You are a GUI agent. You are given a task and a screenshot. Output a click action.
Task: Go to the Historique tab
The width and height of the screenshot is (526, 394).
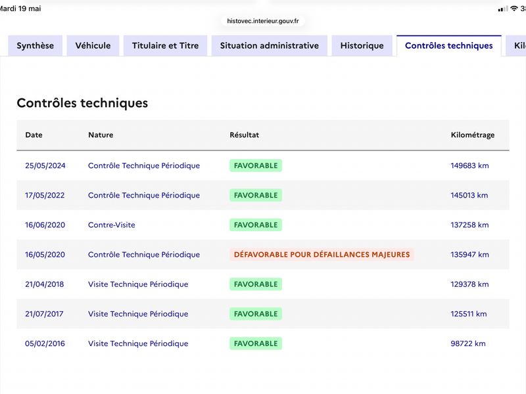point(362,45)
